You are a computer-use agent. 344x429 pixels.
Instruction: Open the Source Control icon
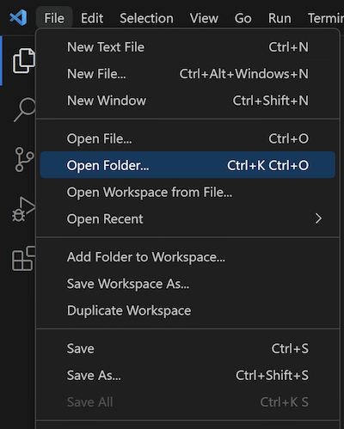coord(24,159)
